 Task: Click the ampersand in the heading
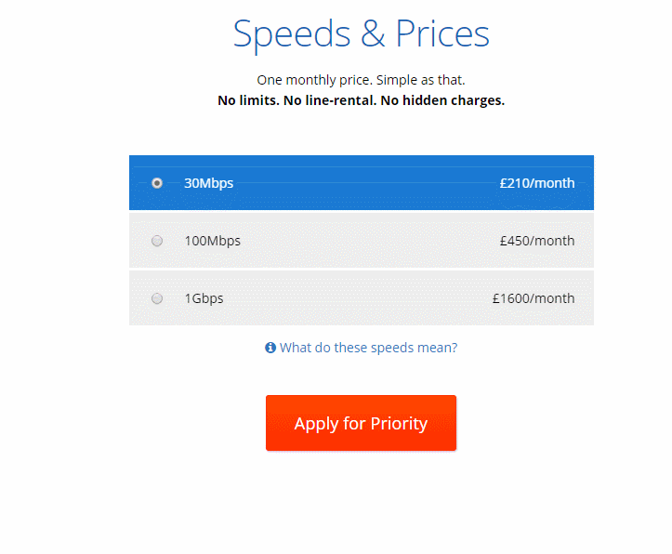point(373,34)
